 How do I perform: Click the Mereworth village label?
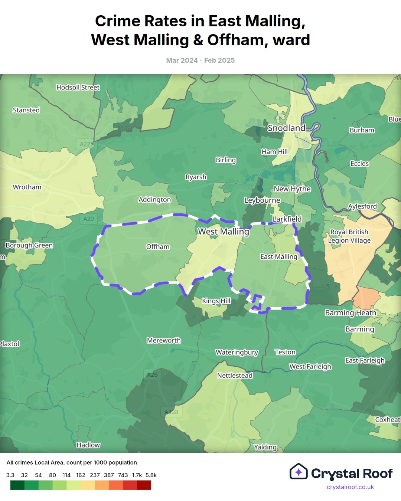click(x=164, y=340)
